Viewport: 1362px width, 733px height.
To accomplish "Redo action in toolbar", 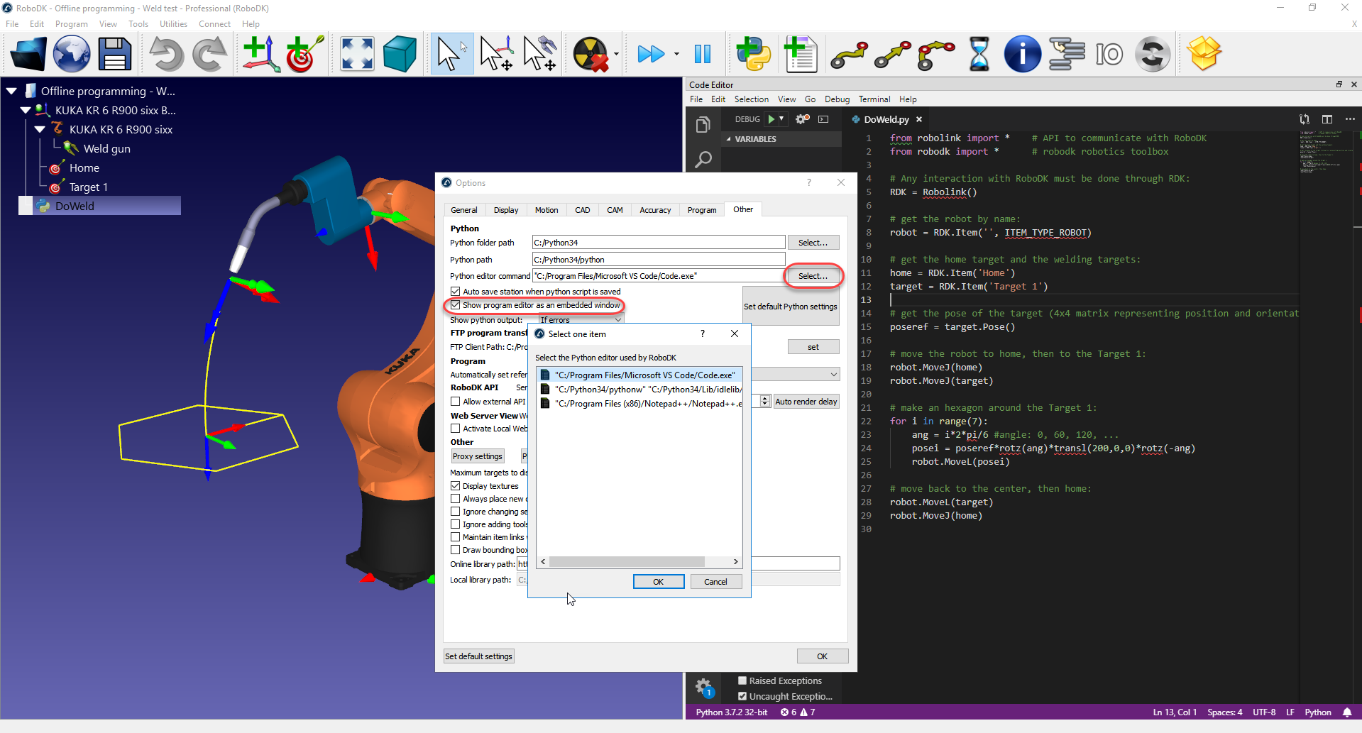I will coord(209,54).
